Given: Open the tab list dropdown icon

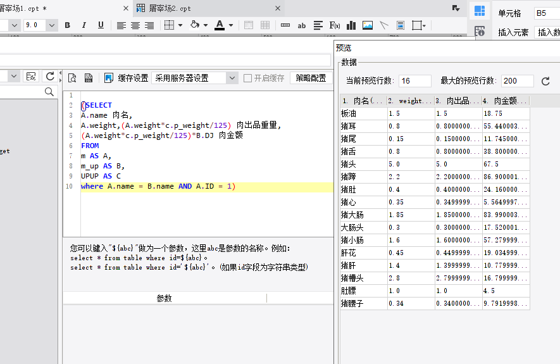Looking at the screenshot, I should [x=456, y=8].
